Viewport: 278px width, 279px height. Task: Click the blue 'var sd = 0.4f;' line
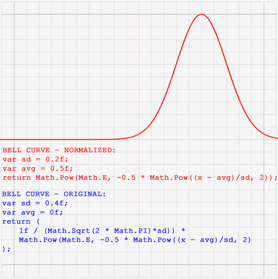[35, 203]
